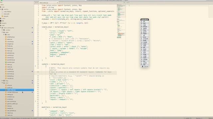This screenshot has width=213, height=119.
Task: Open macro.py in the sidebar
Action: click(x=10, y=113)
